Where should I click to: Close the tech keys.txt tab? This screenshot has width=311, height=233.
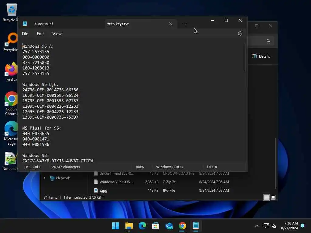pyautogui.click(x=171, y=24)
